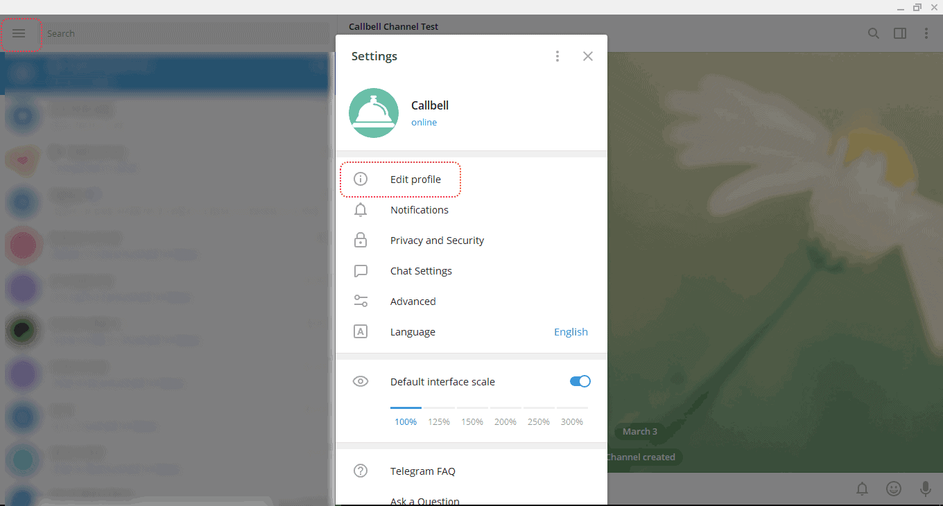Open the hamburger main menu
The image size is (943, 506).
(19, 33)
